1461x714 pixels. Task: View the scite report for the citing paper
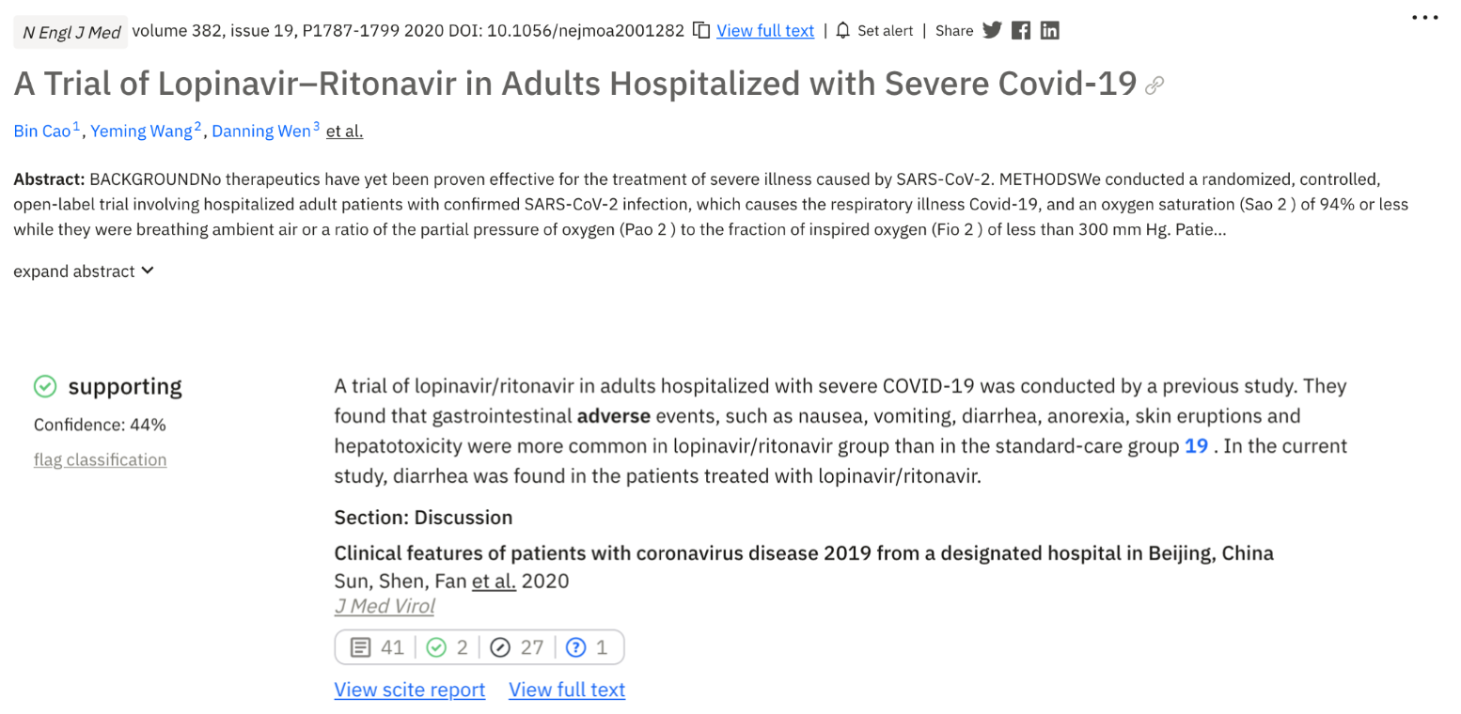pos(409,689)
